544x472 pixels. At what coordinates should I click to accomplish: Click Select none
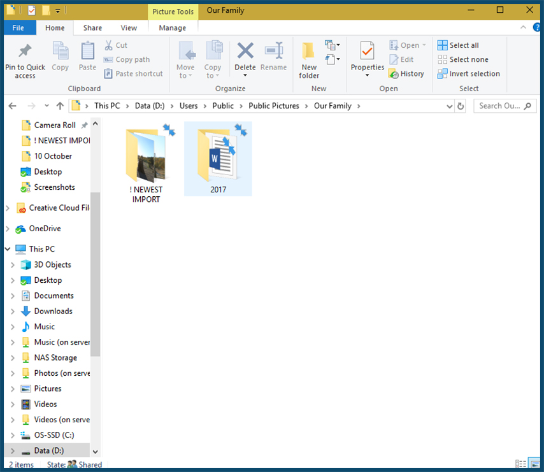tap(463, 60)
